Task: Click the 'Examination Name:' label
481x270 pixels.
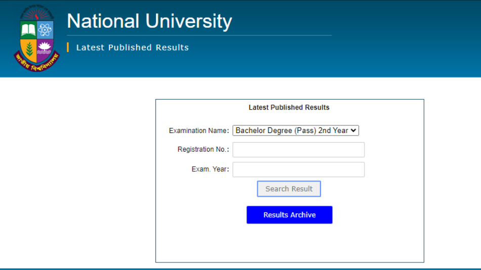Action: click(x=199, y=131)
